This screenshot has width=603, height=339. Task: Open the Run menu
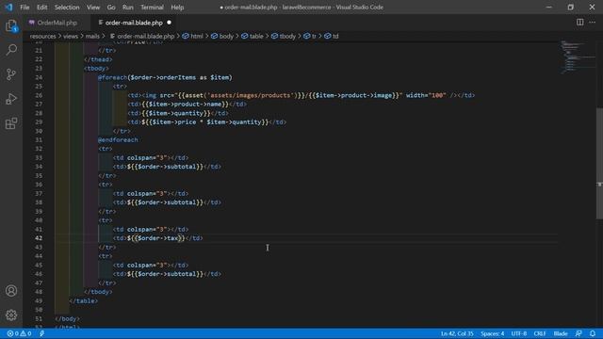click(x=128, y=8)
